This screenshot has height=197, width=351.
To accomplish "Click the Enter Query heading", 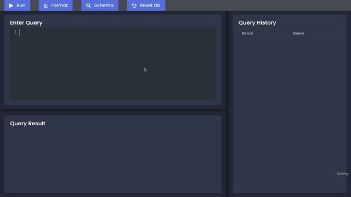I will tap(26, 23).
